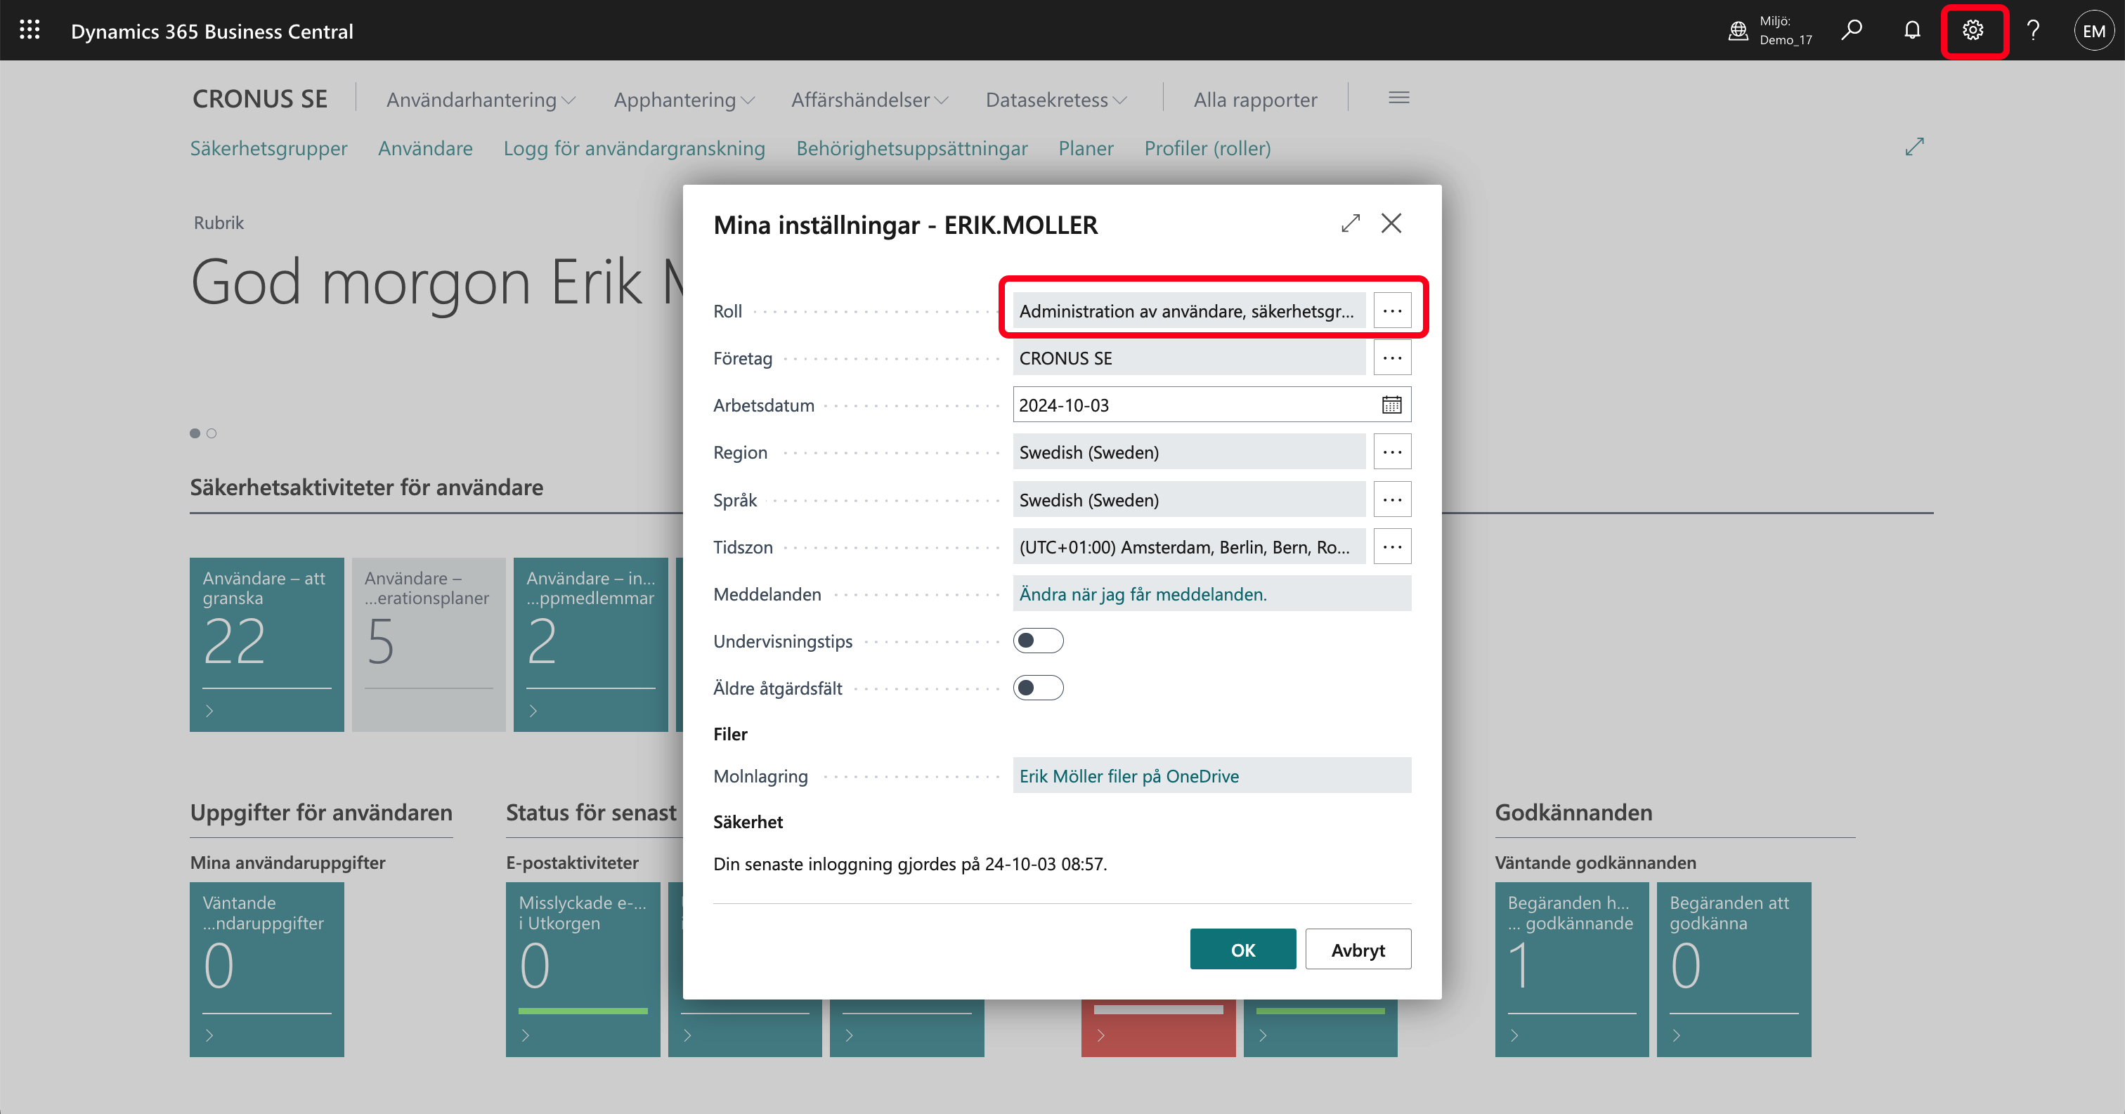Expand the Mina inställningar dialog to full size
This screenshot has height=1114, width=2125.
[x=1351, y=223]
